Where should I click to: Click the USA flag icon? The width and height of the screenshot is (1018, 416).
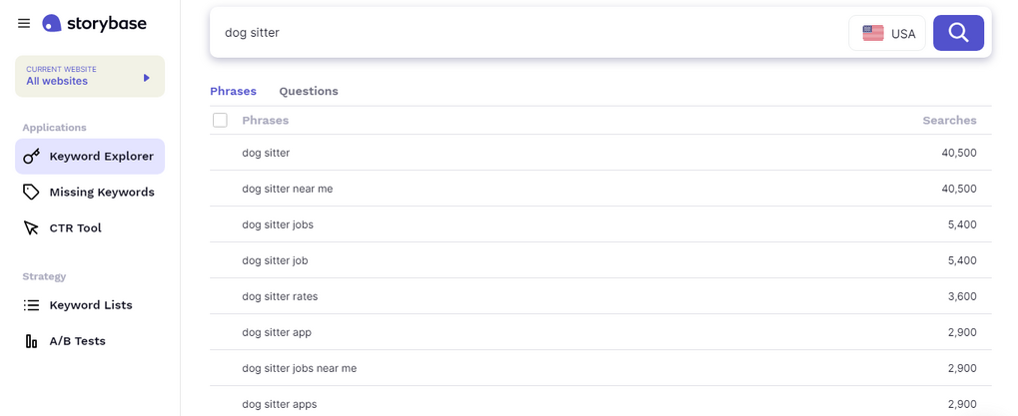[873, 33]
